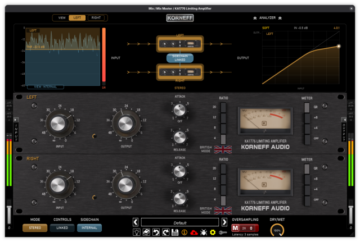The height and width of the screenshot is (242, 360).
Task: Click the LEFT release knob
Action: tap(179, 138)
